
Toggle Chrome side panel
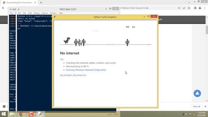(x=195, y=8)
